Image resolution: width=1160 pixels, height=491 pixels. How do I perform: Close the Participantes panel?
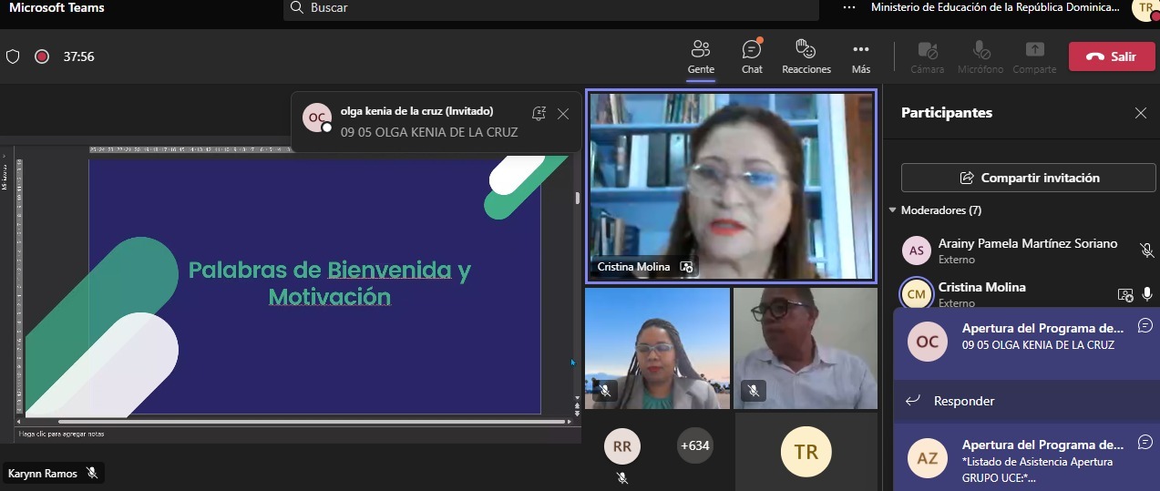point(1140,113)
